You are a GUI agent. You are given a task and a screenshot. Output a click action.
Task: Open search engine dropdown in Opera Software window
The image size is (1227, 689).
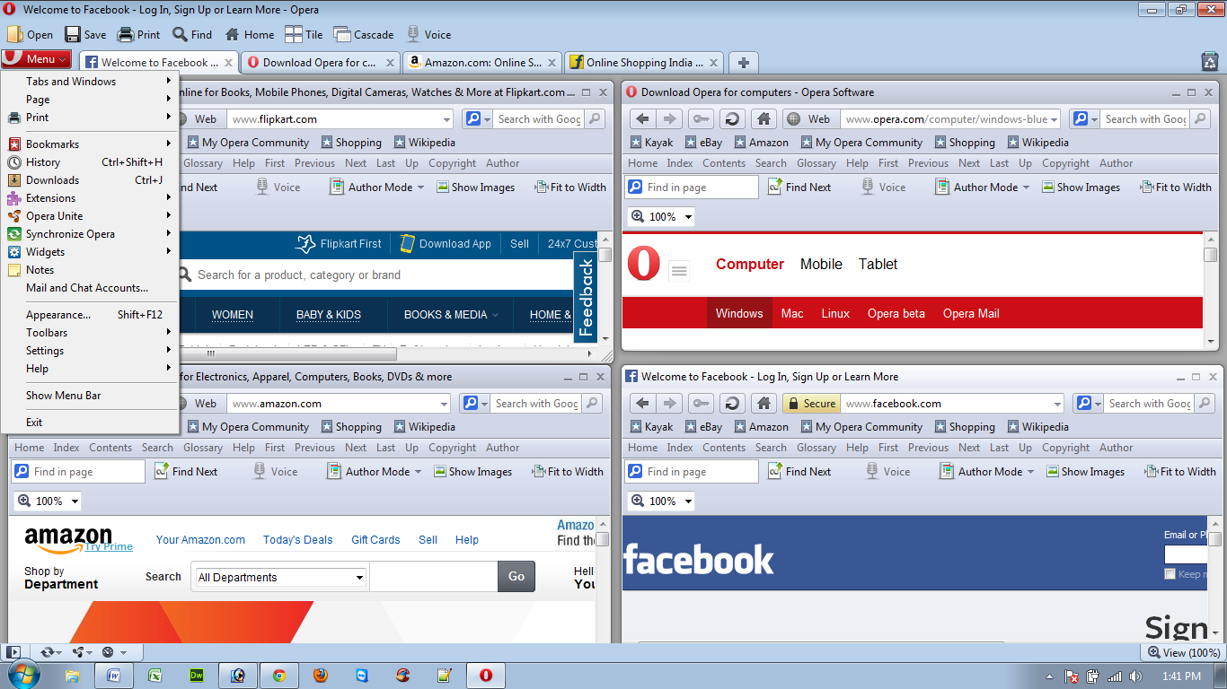(1092, 119)
